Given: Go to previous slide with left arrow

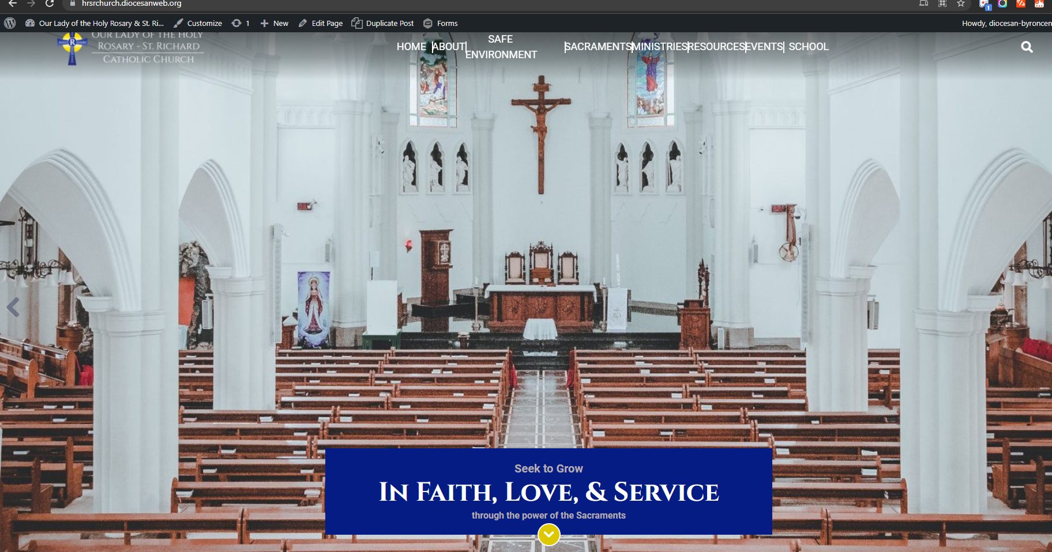Looking at the screenshot, I should [13, 307].
